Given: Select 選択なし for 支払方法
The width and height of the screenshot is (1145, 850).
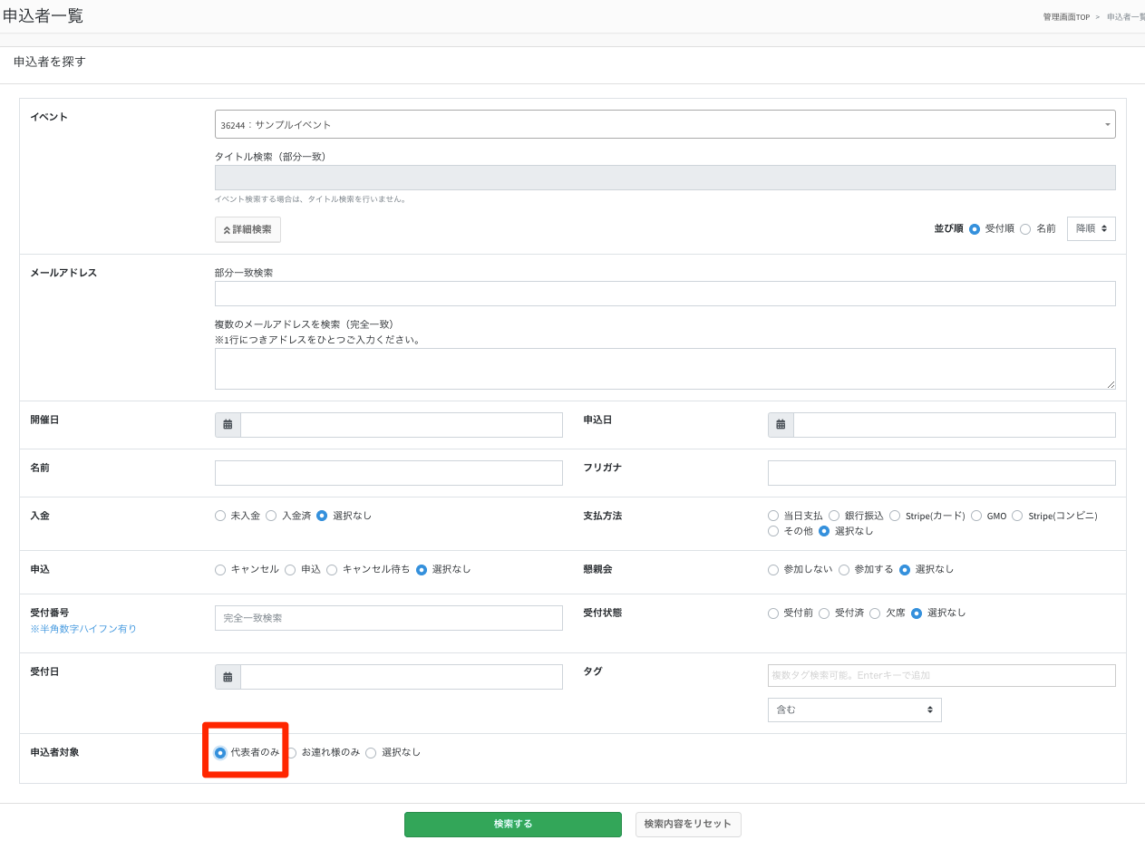Looking at the screenshot, I should 824,531.
